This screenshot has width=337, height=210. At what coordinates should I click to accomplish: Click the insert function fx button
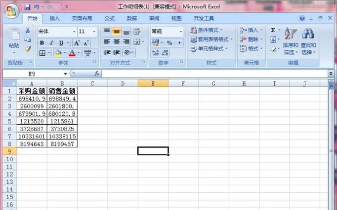[97, 74]
